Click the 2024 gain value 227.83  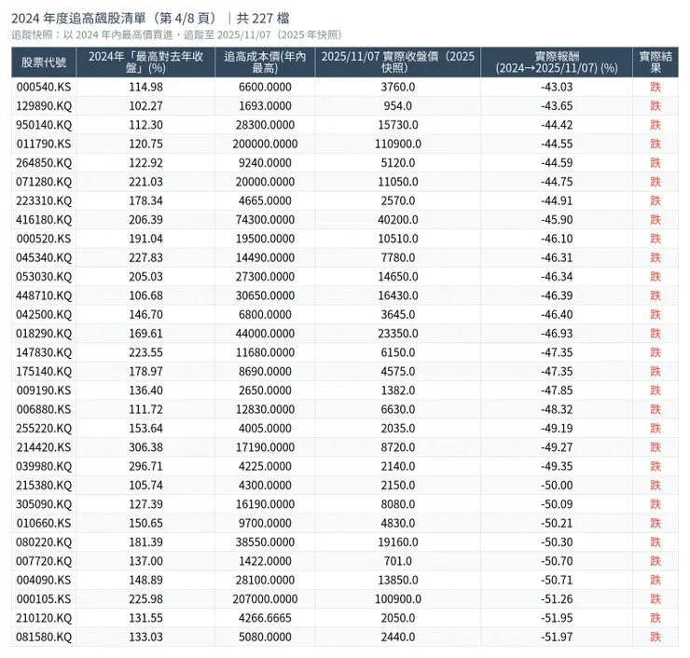[x=145, y=258]
